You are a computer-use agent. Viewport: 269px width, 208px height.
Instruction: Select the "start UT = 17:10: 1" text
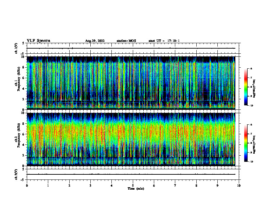coord(164,41)
